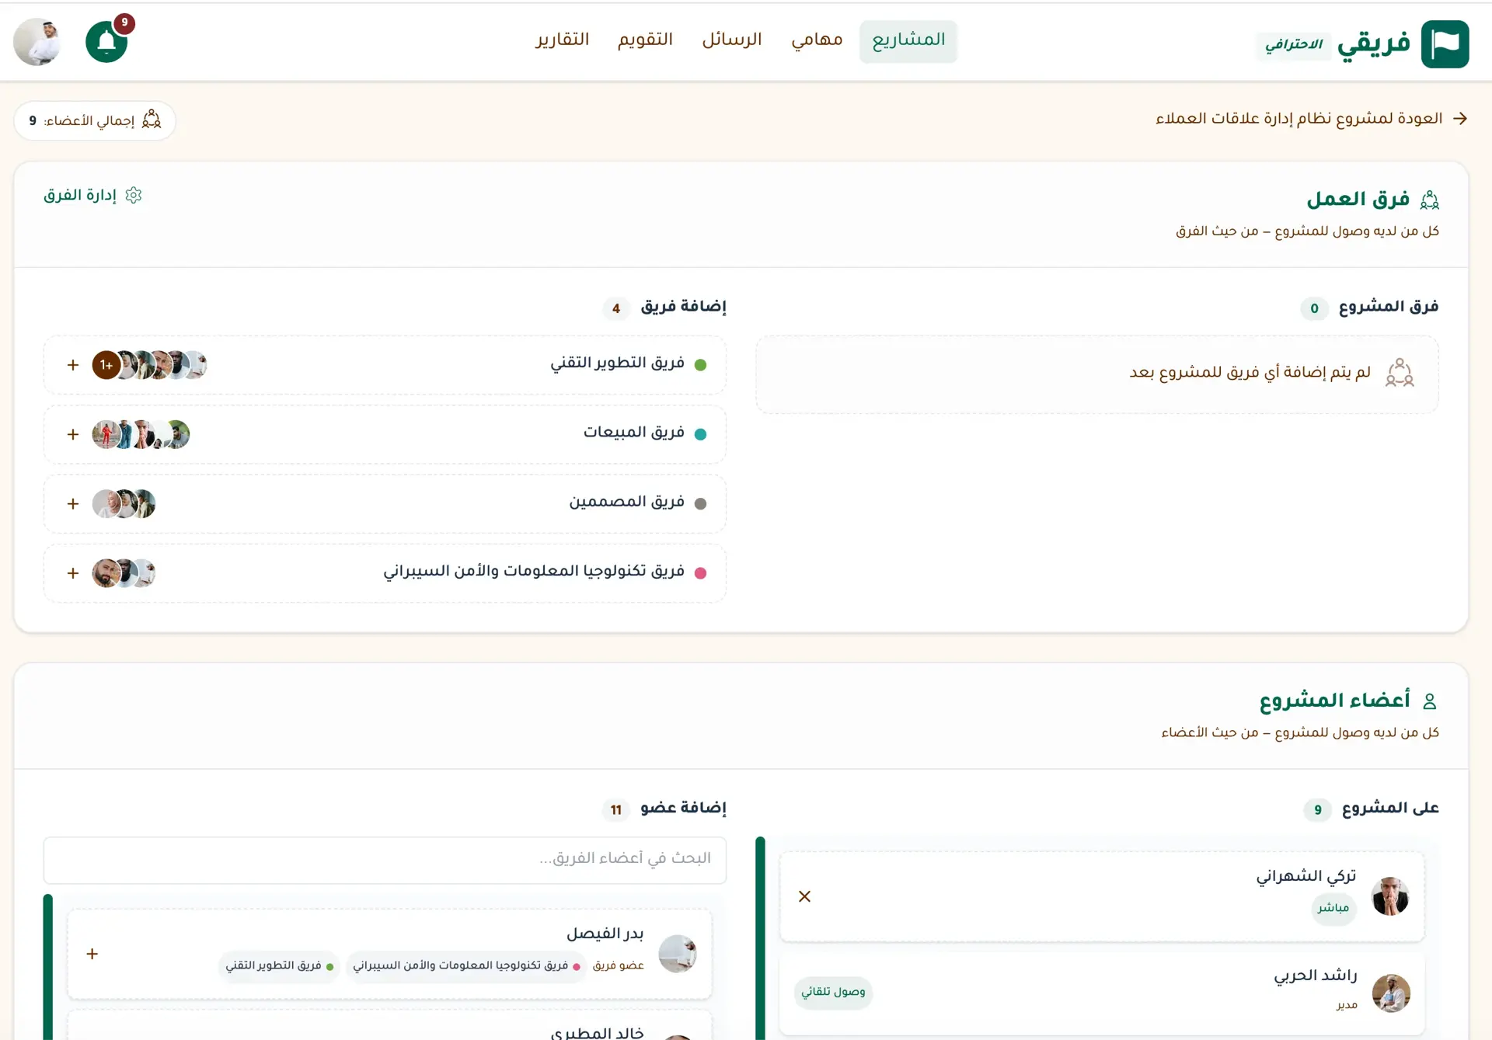Click the back arrow icon to project
Image resolution: width=1492 pixels, height=1040 pixels.
click(1460, 119)
